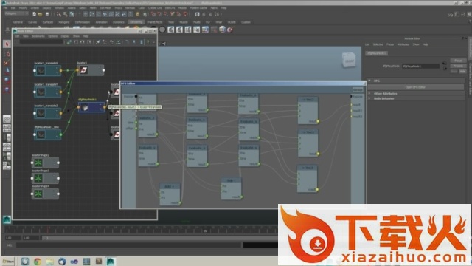
Task: Collapse the DFG section in Attribute Editor
Action: click(369, 81)
